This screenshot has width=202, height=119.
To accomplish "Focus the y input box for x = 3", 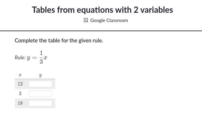I will (x=40, y=94).
